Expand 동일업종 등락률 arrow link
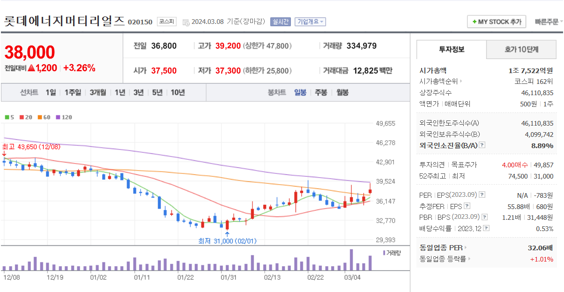 tap(469, 259)
